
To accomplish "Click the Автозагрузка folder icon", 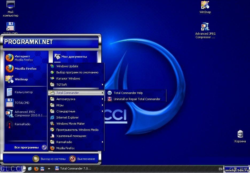I will [52, 99].
